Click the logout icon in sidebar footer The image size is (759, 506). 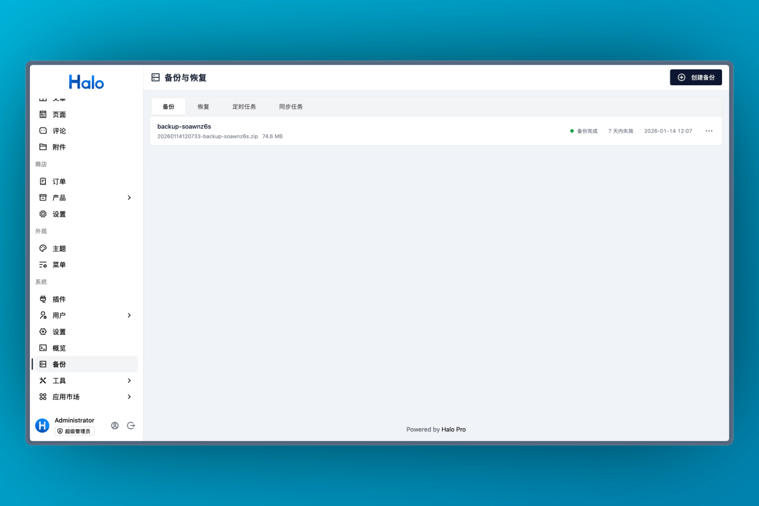click(131, 425)
